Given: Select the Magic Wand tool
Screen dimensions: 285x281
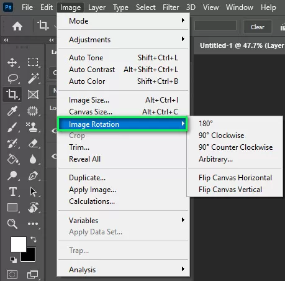Looking at the screenshot, I should coord(34,78).
